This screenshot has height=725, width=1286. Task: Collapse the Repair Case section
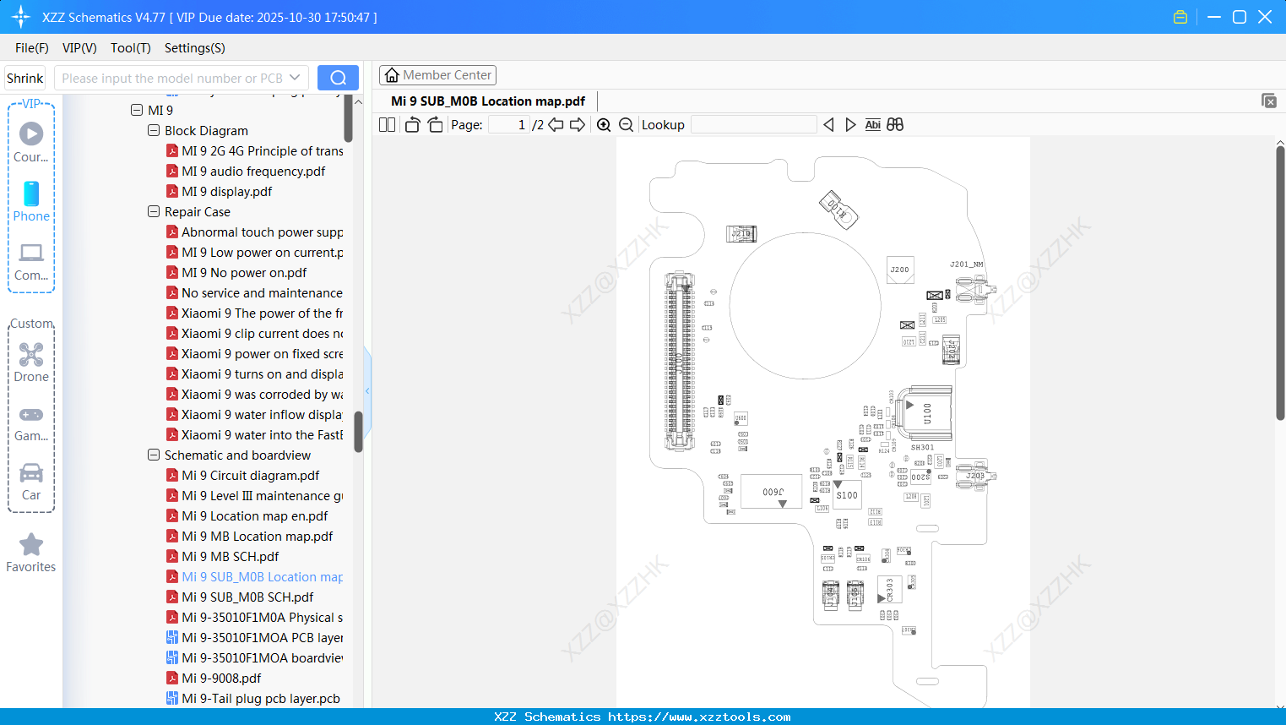coord(154,211)
